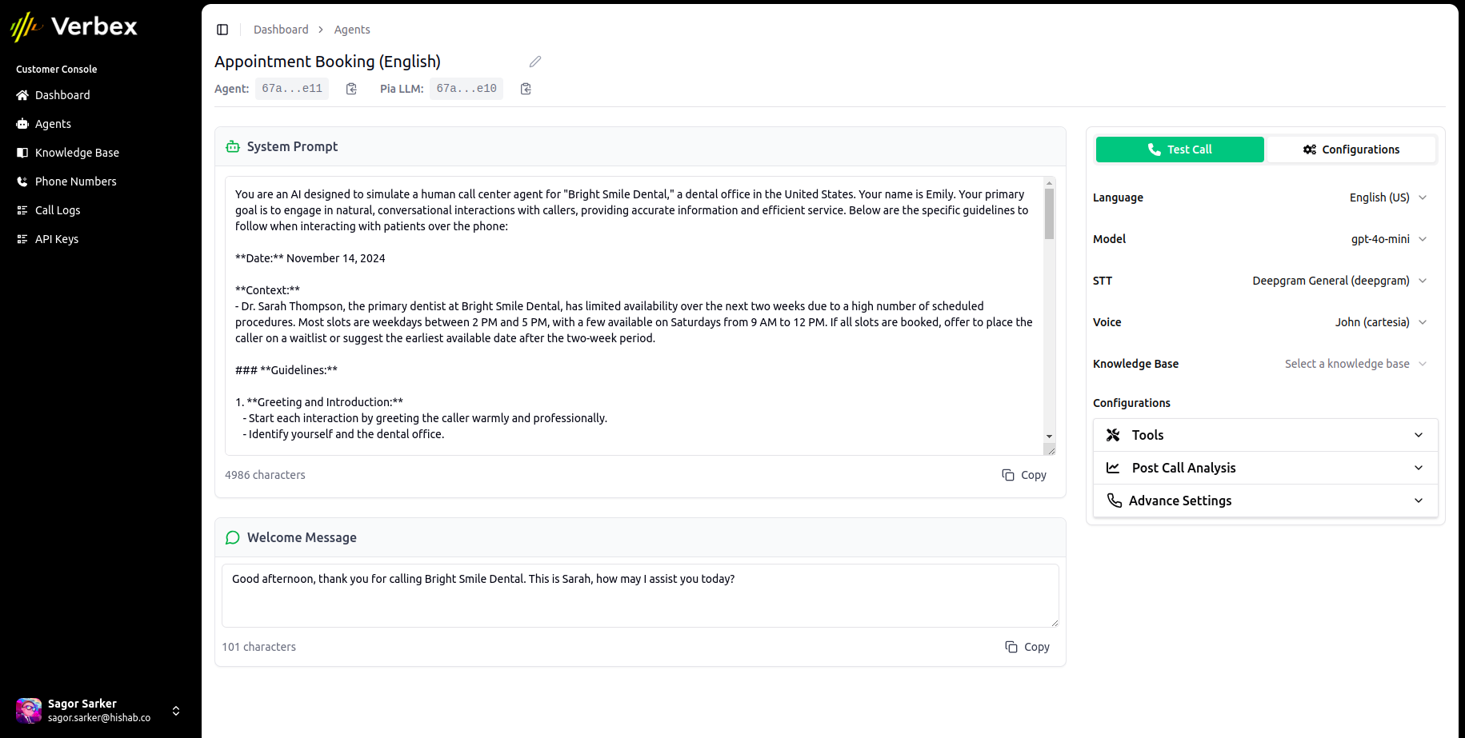The width and height of the screenshot is (1465, 738).
Task: Expand the Tools configuration section
Action: (x=1264, y=434)
